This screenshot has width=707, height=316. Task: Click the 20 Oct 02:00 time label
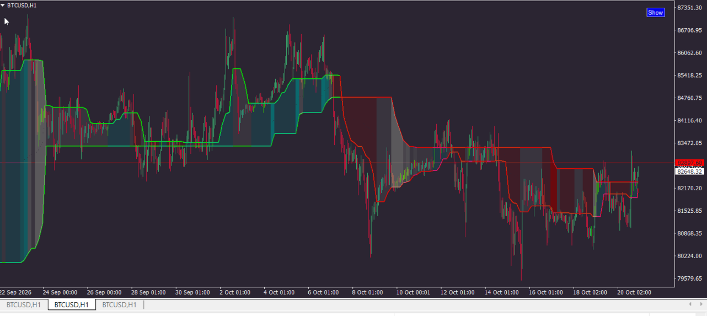pyautogui.click(x=634, y=292)
